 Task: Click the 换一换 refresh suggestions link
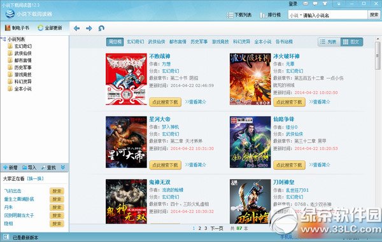click(x=35, y=179)
